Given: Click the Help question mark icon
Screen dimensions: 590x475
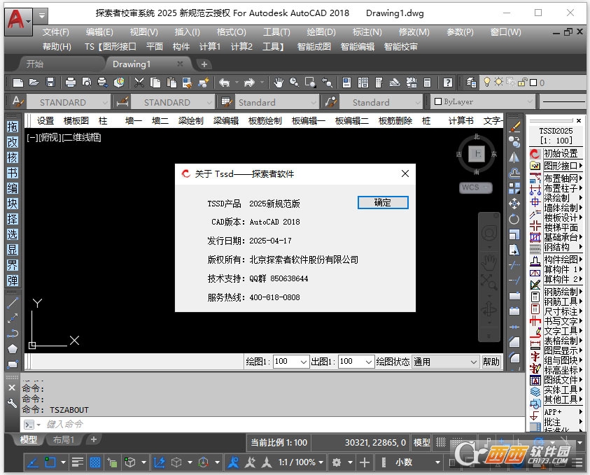Looking at the screenshot, I should pos(448,83).
